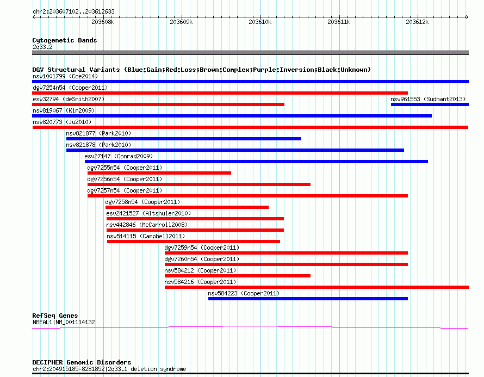Click the dgv7257n54 (Cooper2011) red loss bar
This screenshot has width=484, height=377.
[x=247, y=196]
